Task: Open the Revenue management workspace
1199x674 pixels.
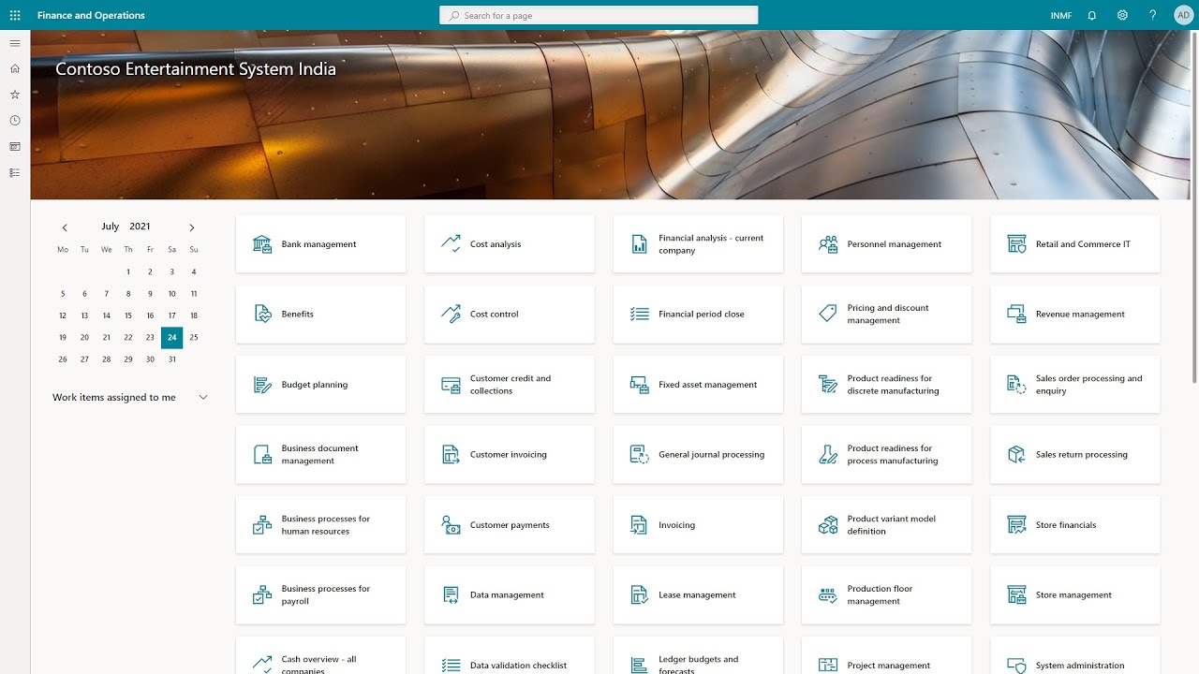Action: 1075,315
